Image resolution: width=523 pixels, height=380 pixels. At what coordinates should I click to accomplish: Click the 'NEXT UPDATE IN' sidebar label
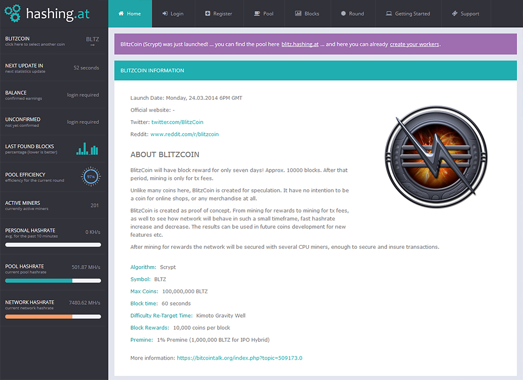coord(24,66)
